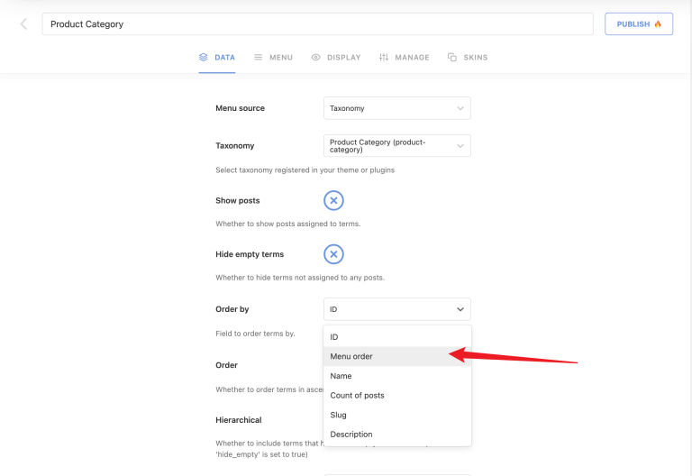Select Menu order from the list

[351, 356]
